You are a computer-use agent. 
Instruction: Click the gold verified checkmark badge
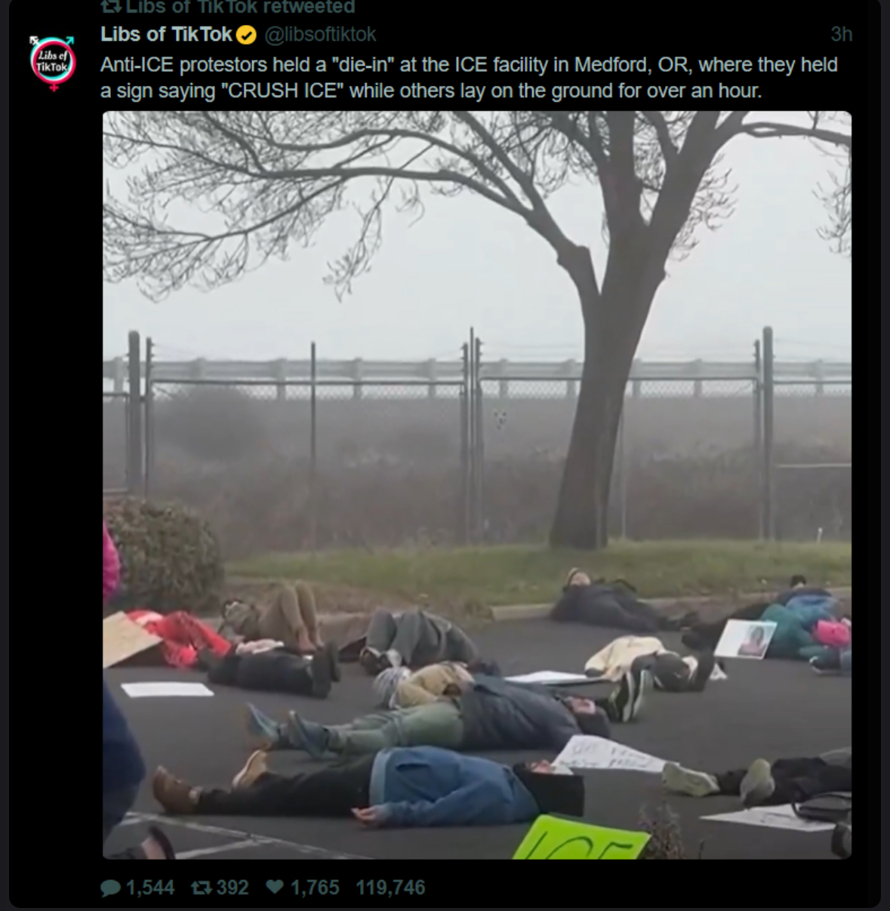246,35
